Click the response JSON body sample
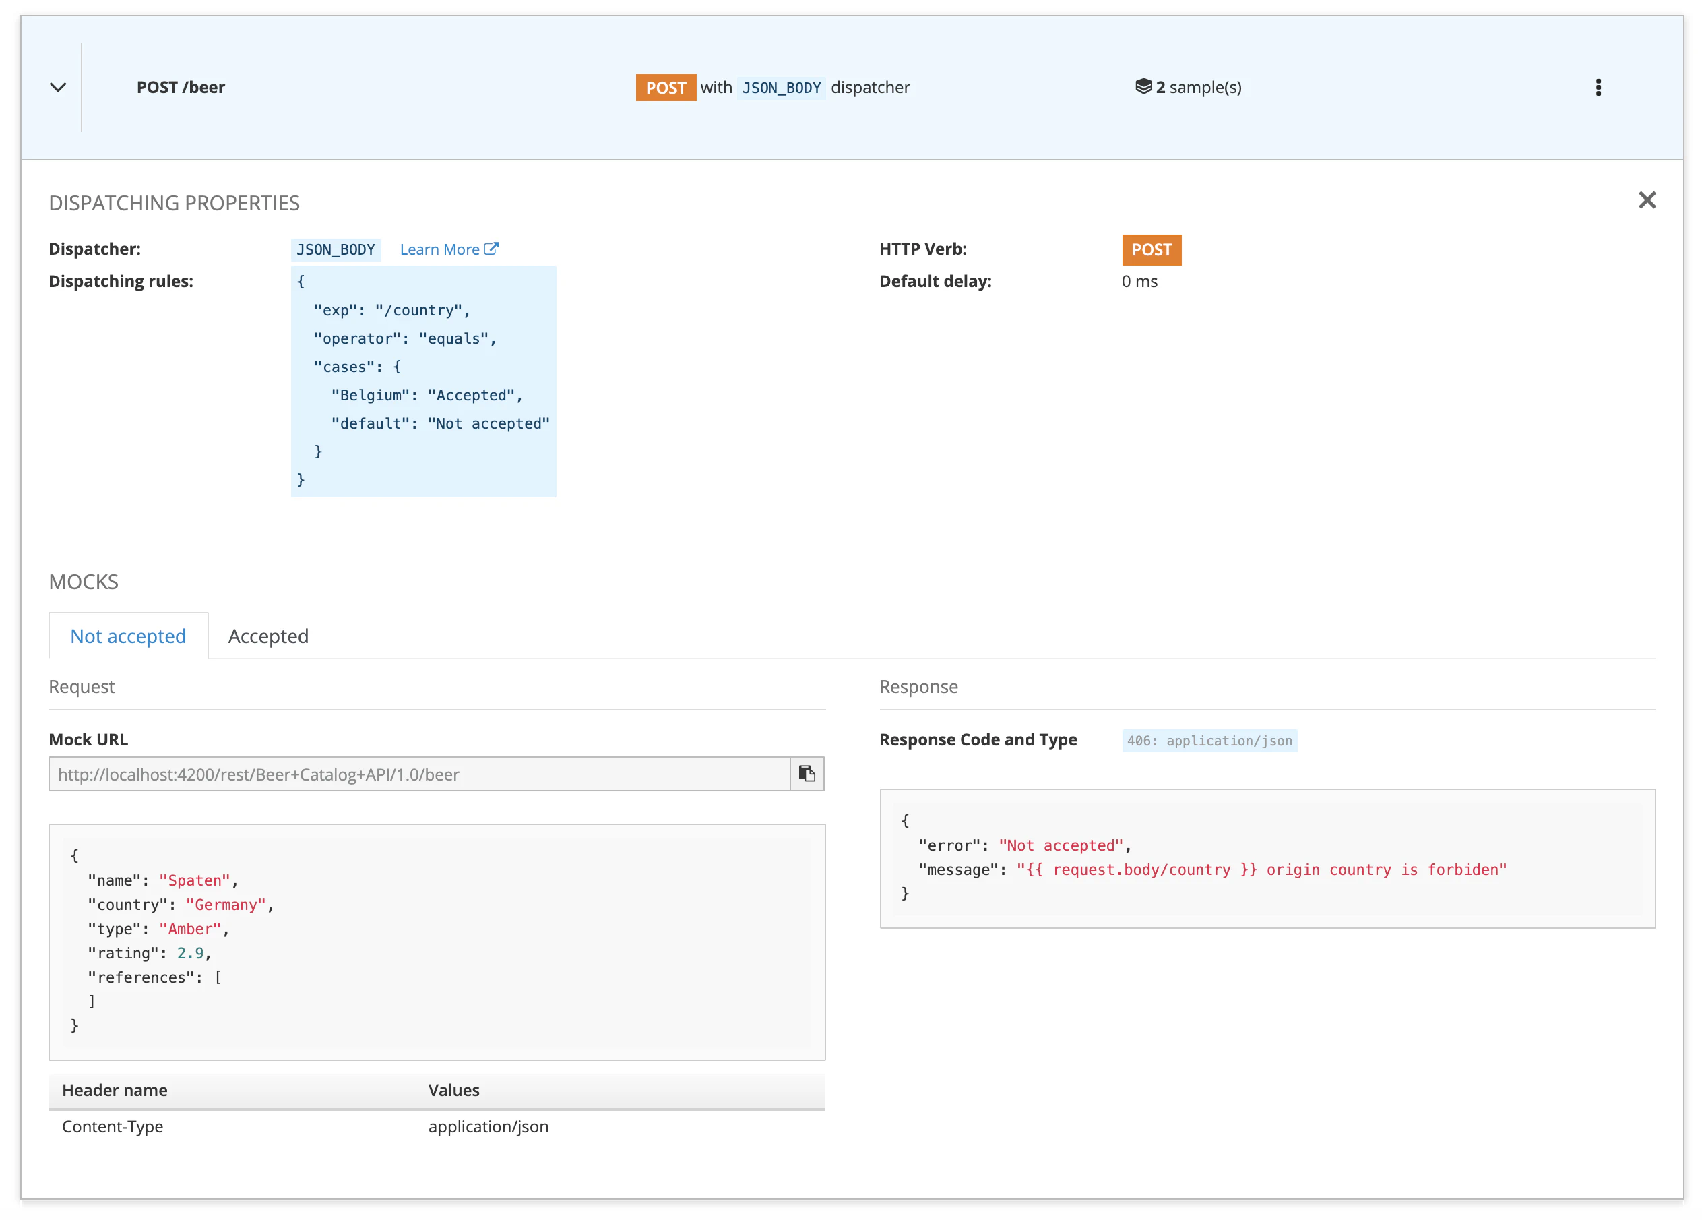The image size is (1702, 1220). (x=1267, y=857)
